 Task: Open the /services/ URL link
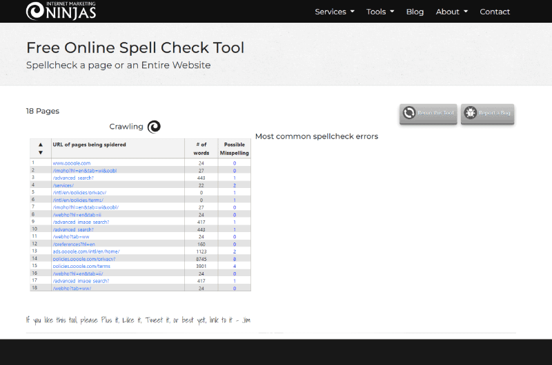63,185
